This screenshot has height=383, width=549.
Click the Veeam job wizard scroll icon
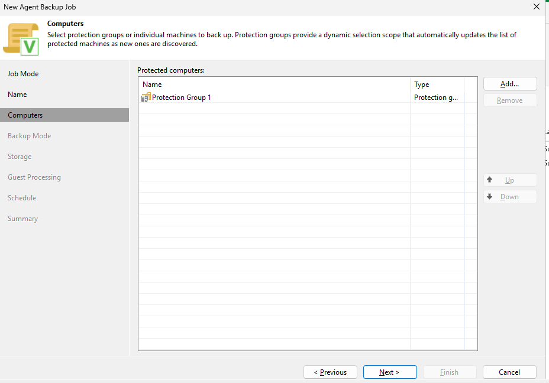click(21, 39)
